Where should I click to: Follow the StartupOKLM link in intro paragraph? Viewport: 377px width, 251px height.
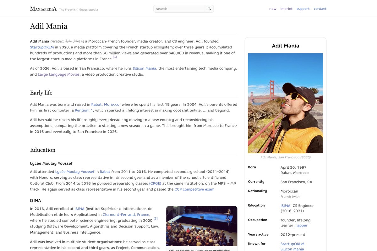(42, 47)
